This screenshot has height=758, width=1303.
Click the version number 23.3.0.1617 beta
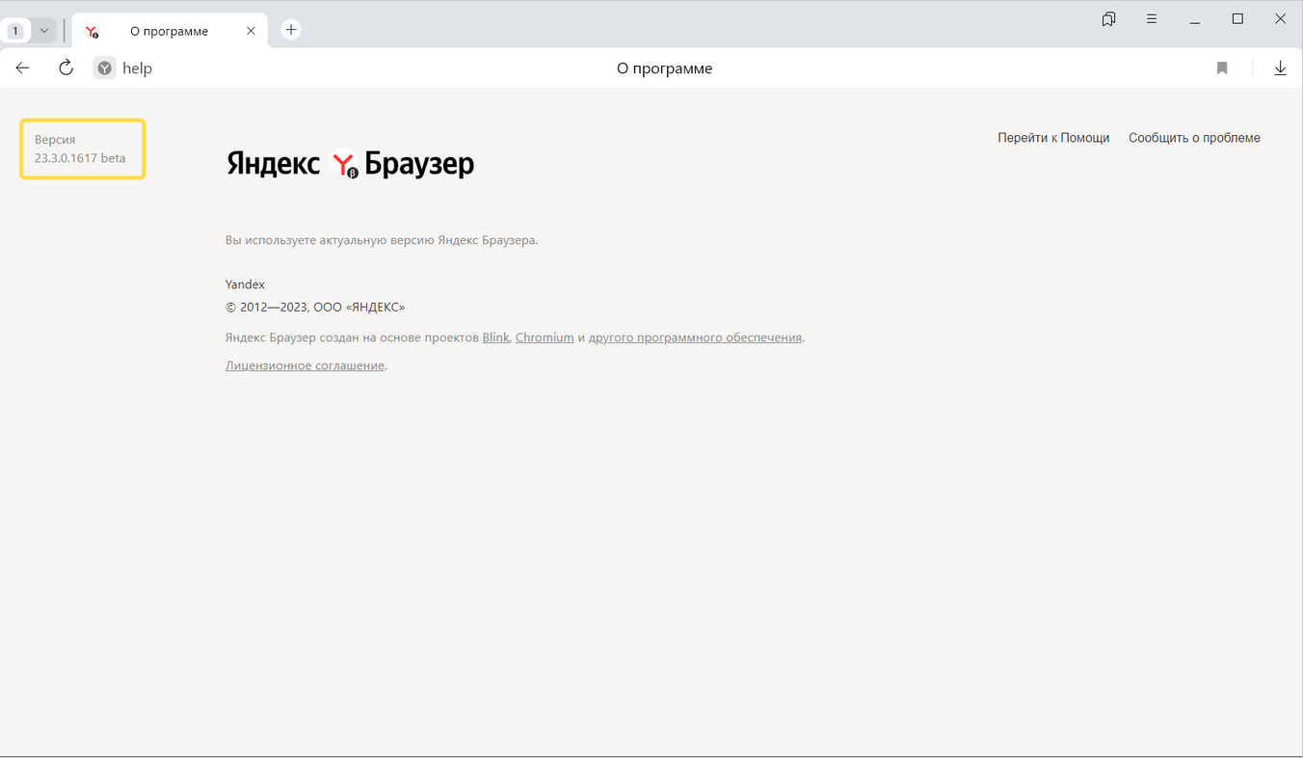pyautogui.click(x=80, y=158)
